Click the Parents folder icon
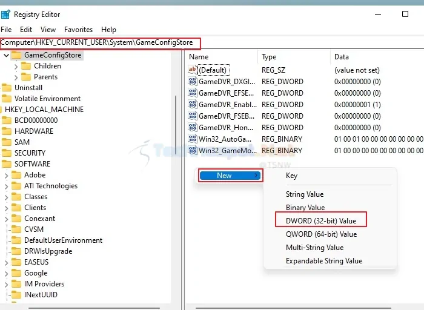424x310 pixels. [26, 77]
